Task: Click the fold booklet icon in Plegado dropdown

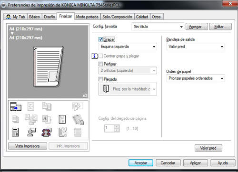Action: click(106, 89)
